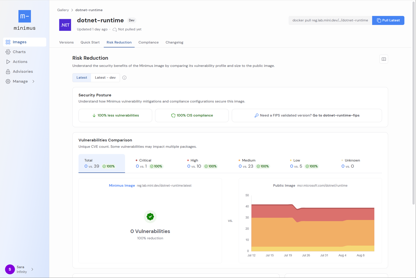This screenshot has height=278, width=416.
Task: Open Images in the sidebar
Action: 25,42
